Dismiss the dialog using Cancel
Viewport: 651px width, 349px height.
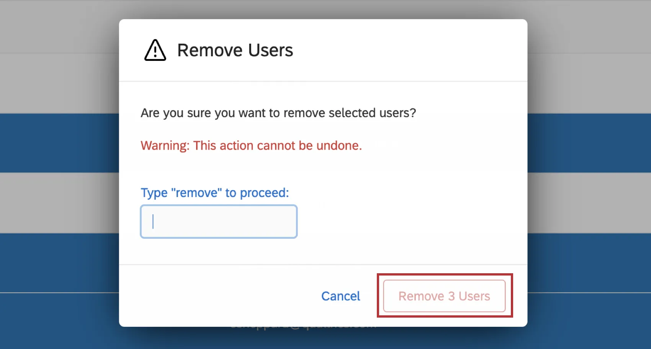(x=340, y=296)
